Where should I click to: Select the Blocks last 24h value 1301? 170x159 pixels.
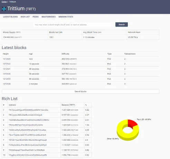tap(51, 37)
